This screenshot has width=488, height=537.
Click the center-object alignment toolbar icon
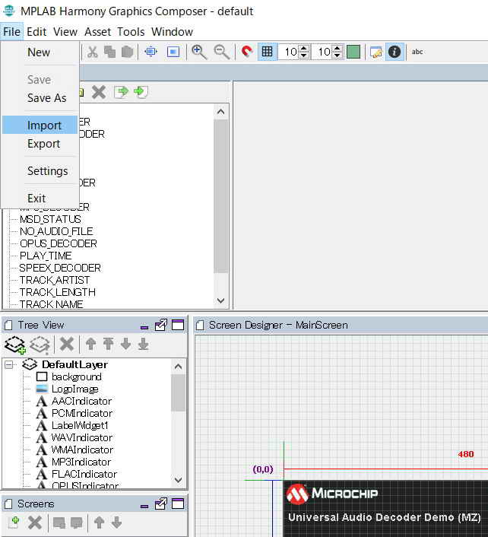click(151, 52)
